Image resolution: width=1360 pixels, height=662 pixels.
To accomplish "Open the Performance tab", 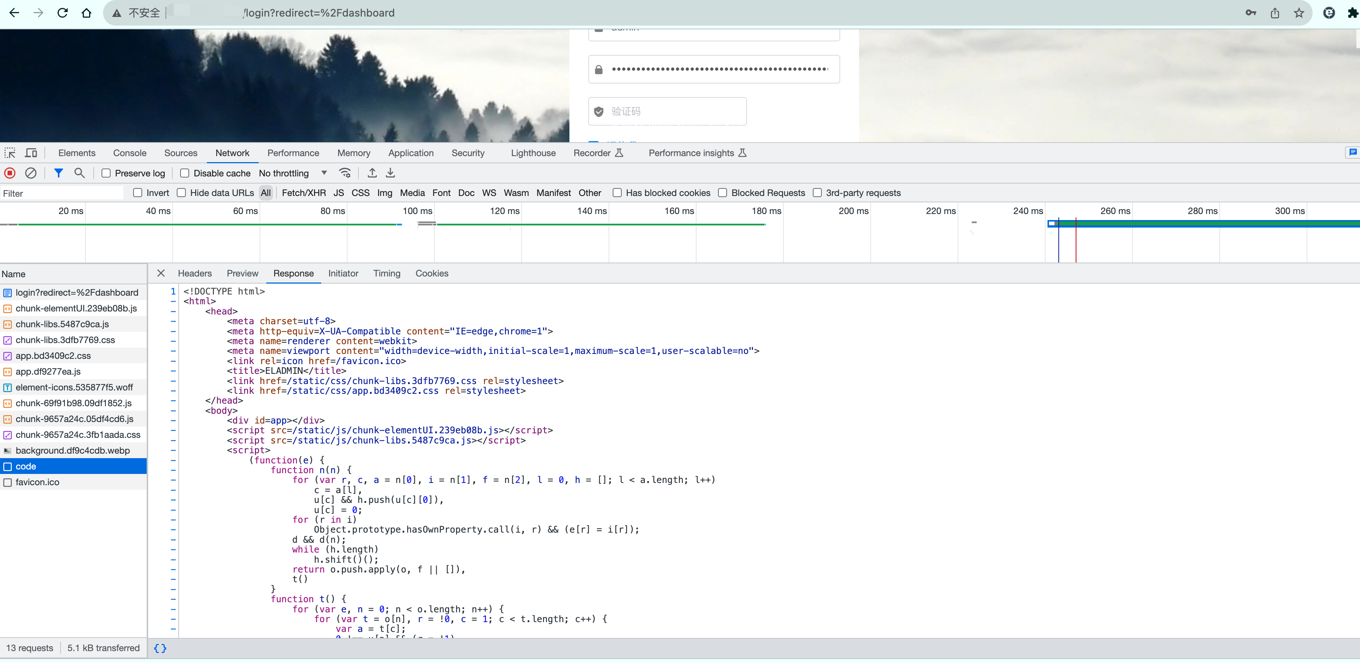I will click(293, 153).
